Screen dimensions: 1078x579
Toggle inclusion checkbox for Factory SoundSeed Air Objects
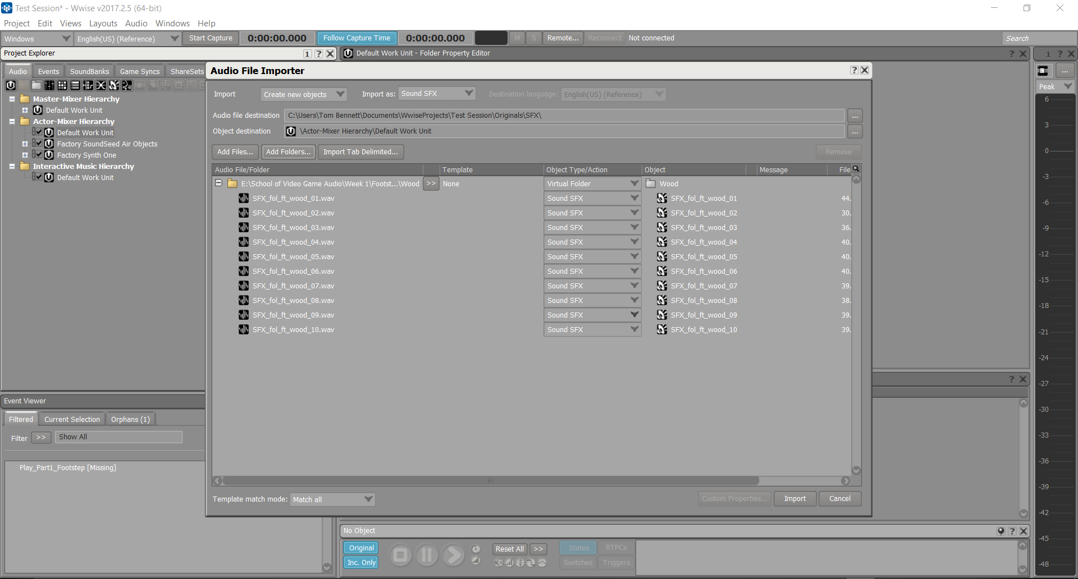pos(39,143)
